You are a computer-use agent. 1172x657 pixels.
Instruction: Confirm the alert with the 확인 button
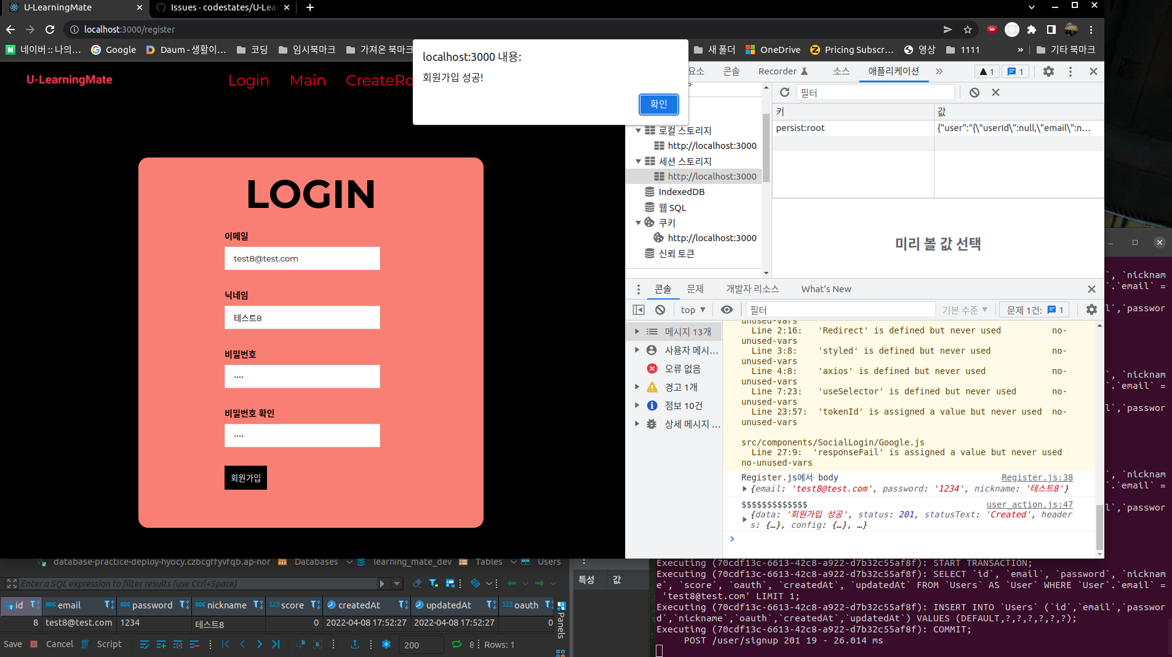pyautogui.click(x=658, y=104)
